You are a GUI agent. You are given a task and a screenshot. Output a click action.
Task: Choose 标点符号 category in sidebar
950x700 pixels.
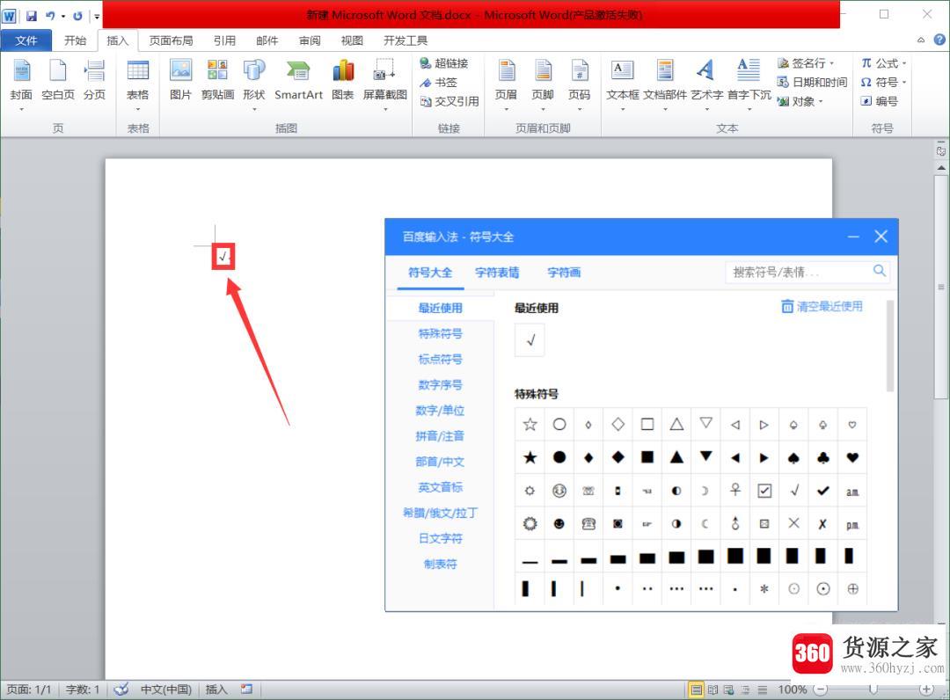[x=441, y=359]
